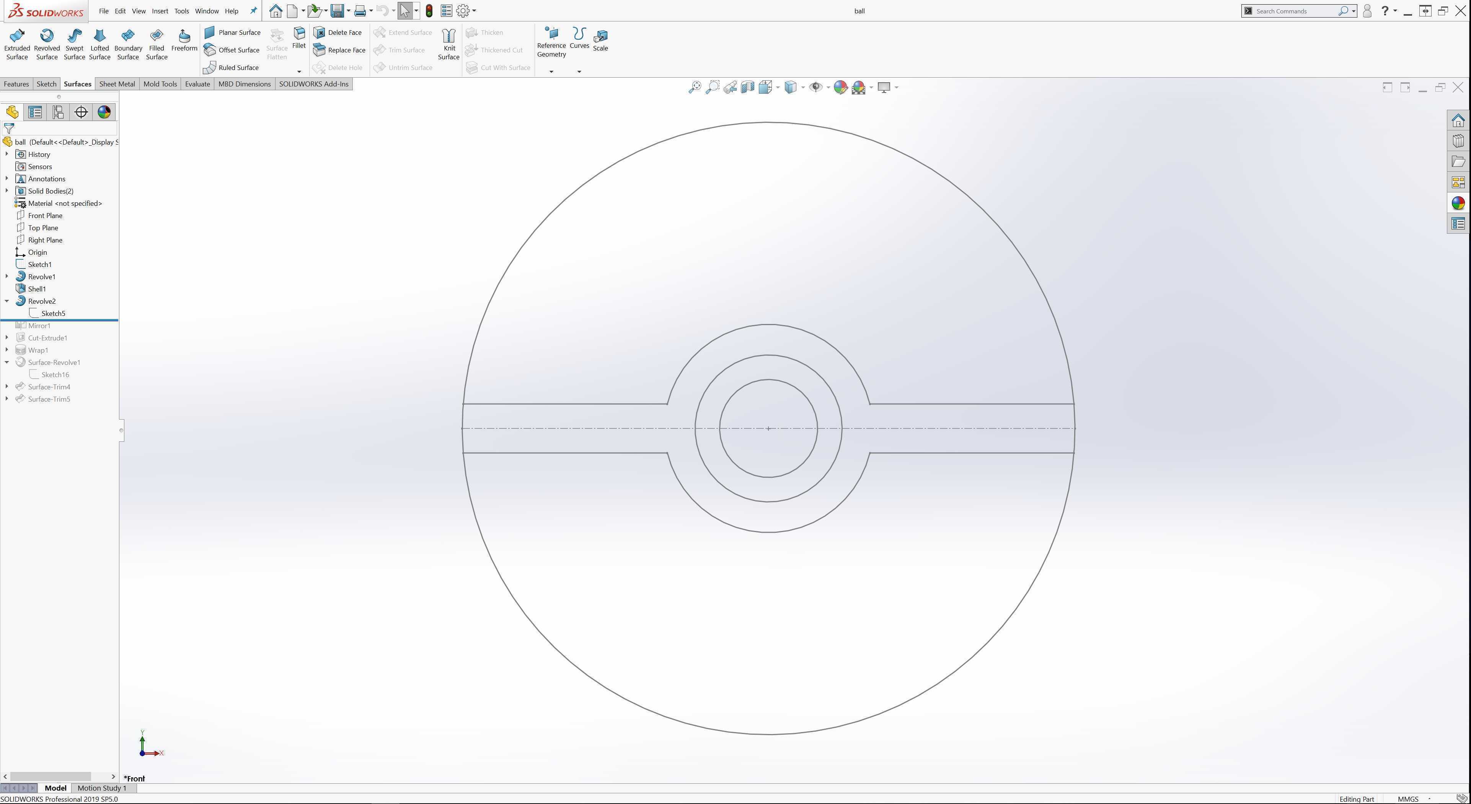Click the Edit Appearance color ball
Viewport: 1471px width, 804px height.
pyautogui.click(x=840, y=87)
